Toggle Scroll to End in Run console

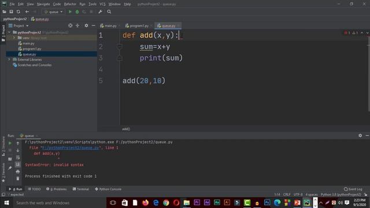click(18, 164)
